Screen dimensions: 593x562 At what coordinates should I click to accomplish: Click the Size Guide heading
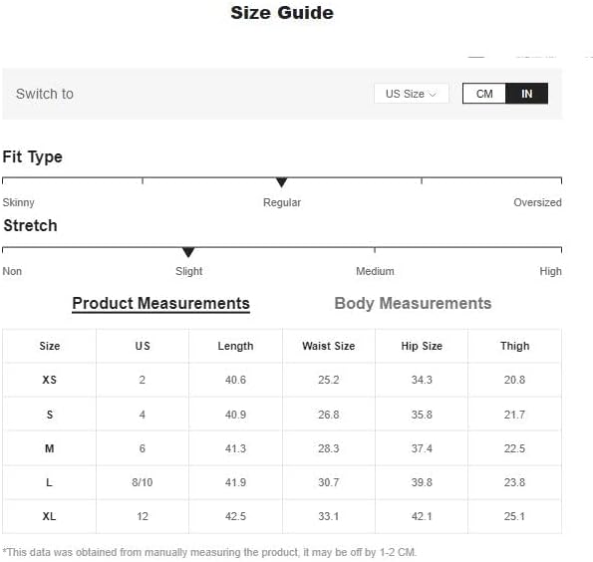tap(282, 13)
